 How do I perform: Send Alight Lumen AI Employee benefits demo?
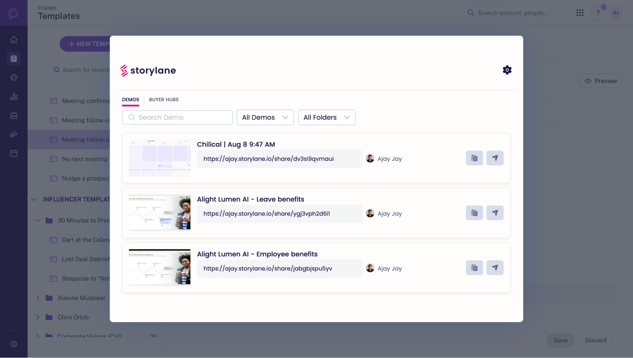(495, 268)
